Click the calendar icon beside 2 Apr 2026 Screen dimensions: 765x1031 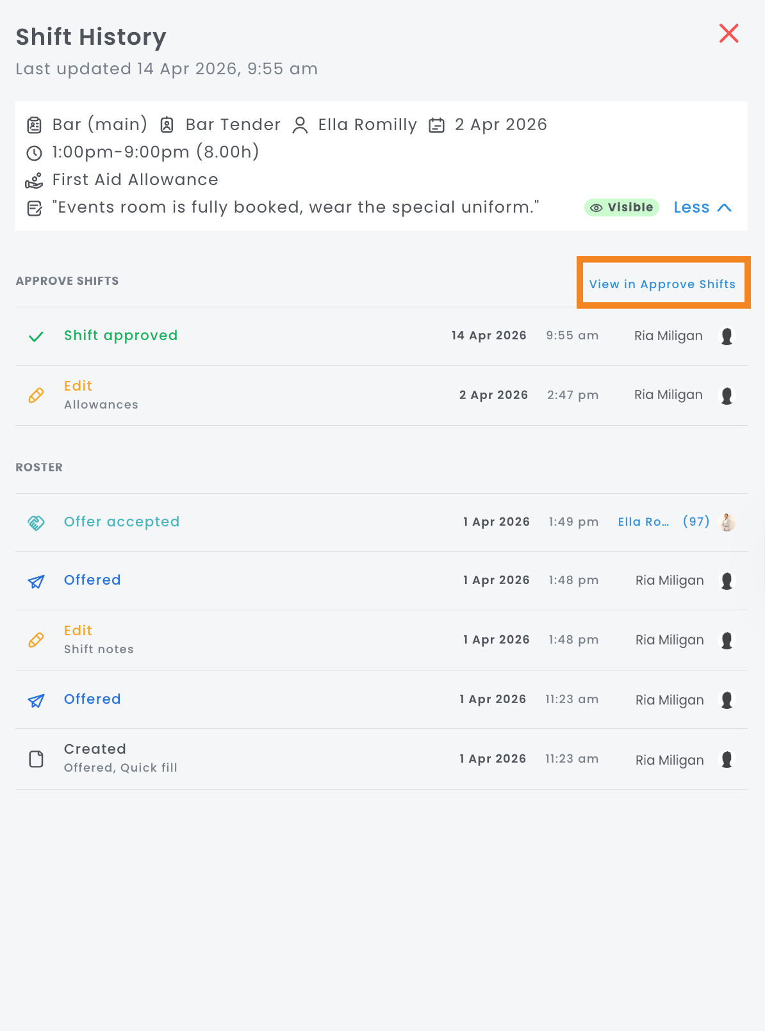436,125
